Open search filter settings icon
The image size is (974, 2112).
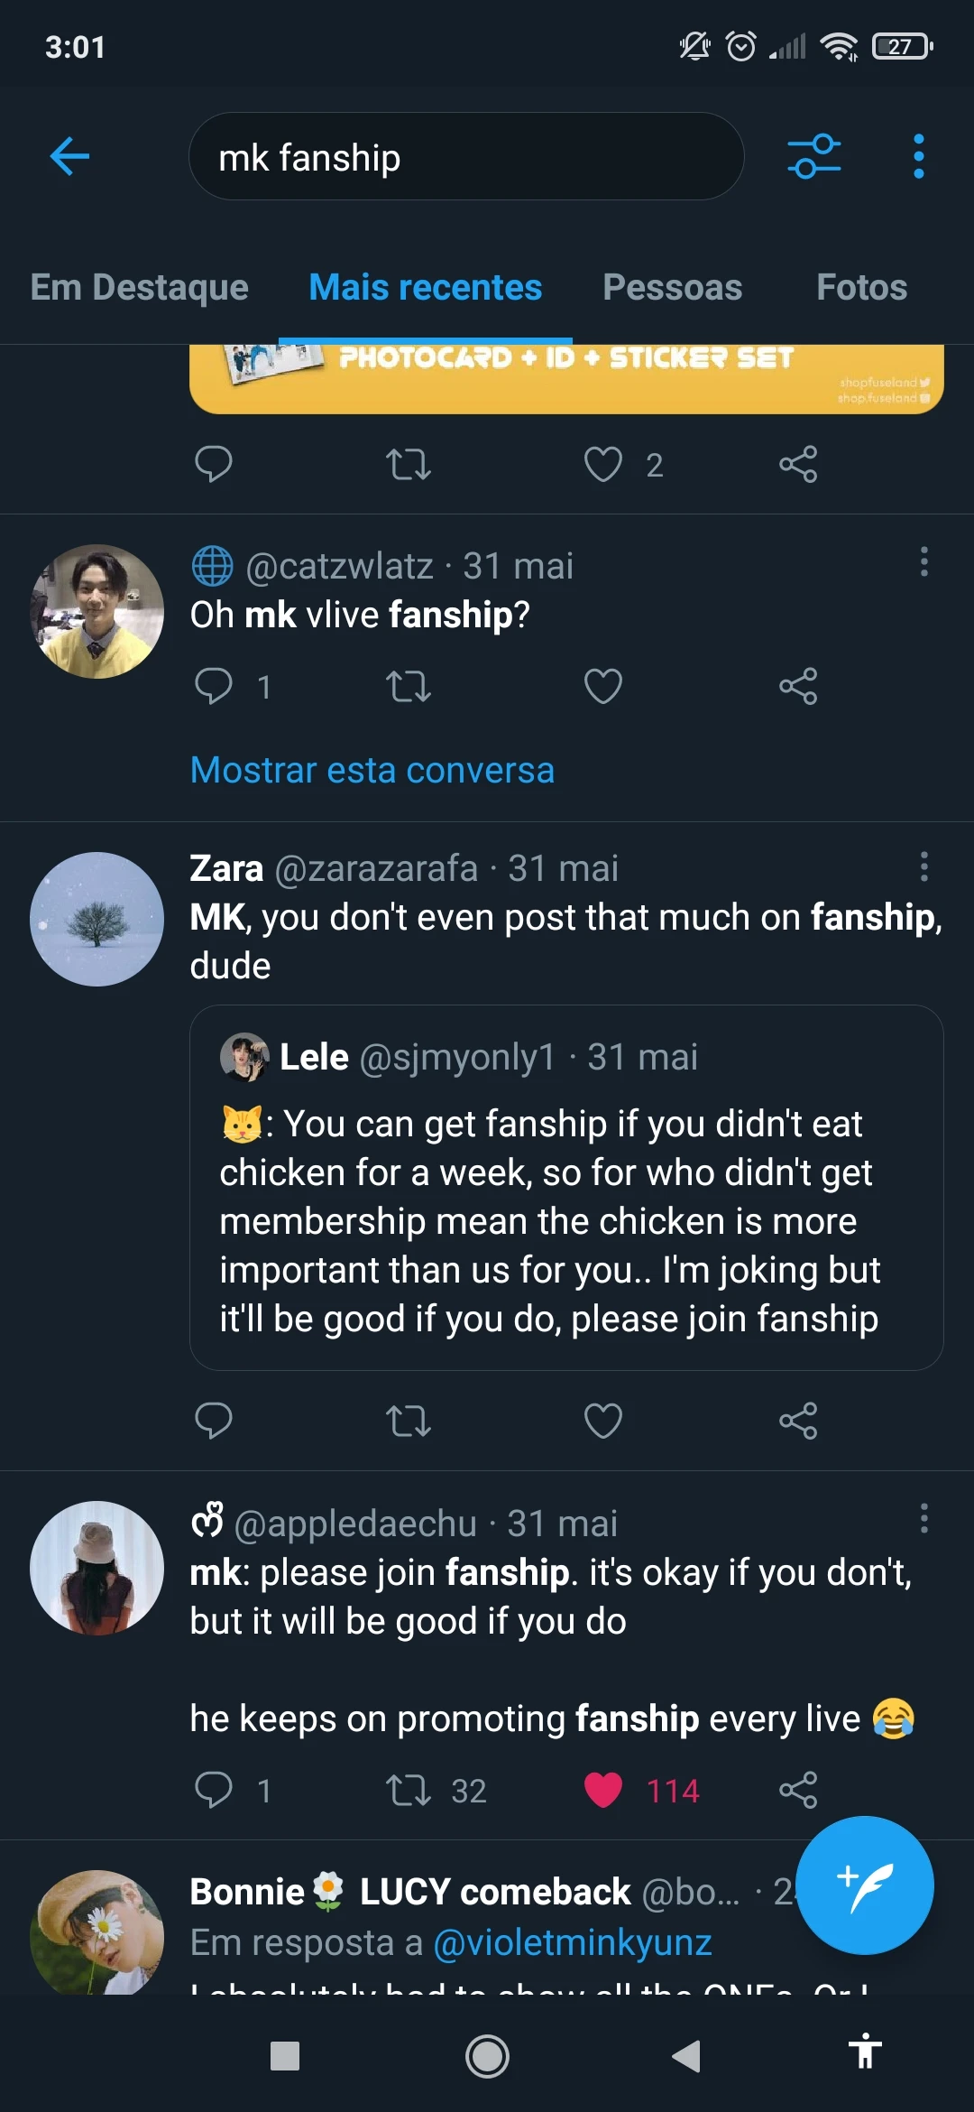pyautogui.click(x=813, y=156)
